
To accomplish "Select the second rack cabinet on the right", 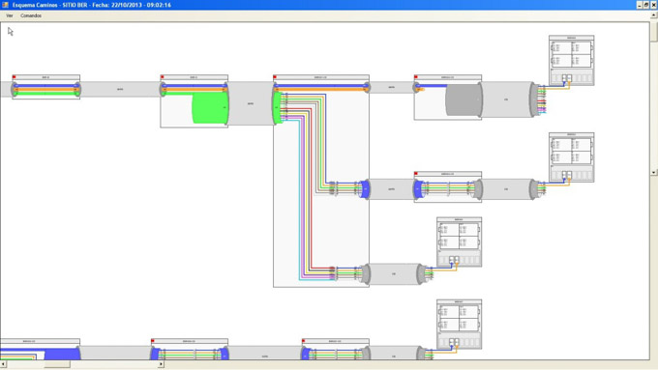I will (571, 157).
